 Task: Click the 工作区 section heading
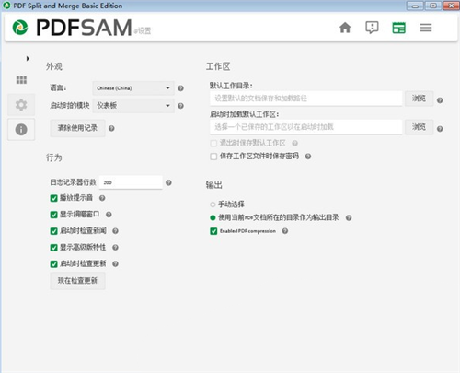[218, 66]
